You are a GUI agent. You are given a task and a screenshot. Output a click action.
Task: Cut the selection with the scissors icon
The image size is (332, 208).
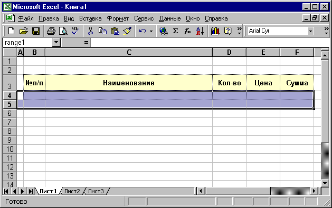point(90,31)
